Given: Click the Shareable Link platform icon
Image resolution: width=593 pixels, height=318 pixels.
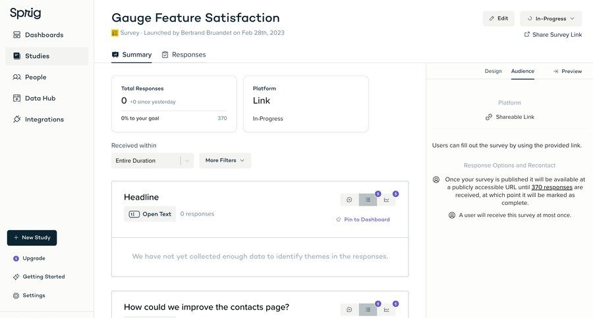Looking at the screenshot, I should point(489,117).
